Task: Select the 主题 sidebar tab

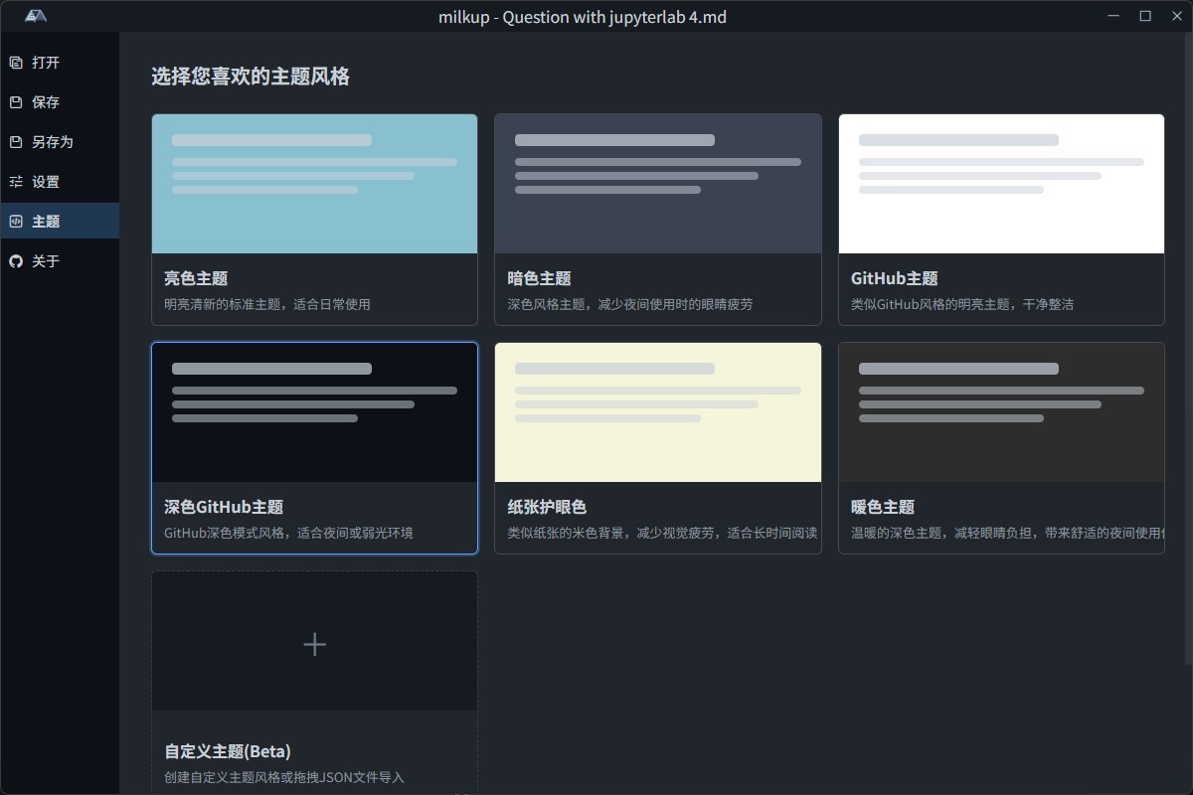Action: click(x=60, y=221)
